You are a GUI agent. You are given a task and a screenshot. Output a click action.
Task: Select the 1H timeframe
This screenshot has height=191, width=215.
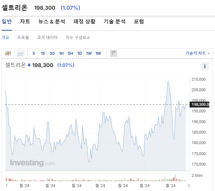tap(61, 53)
